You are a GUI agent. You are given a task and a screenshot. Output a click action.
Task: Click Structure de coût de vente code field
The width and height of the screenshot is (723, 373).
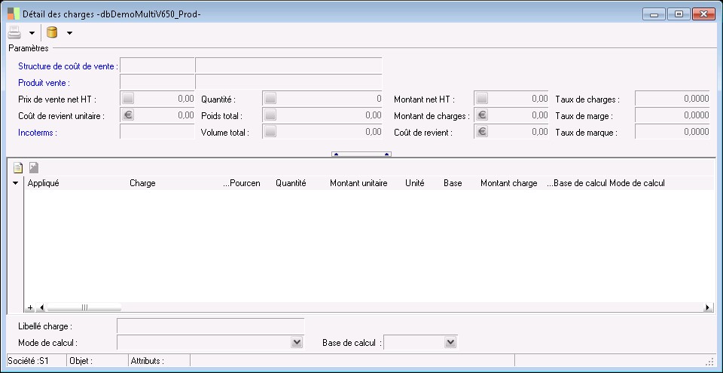click(157, 66)
